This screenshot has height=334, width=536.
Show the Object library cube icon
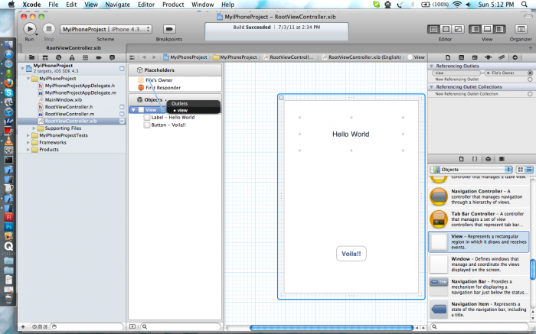(489, 159)
